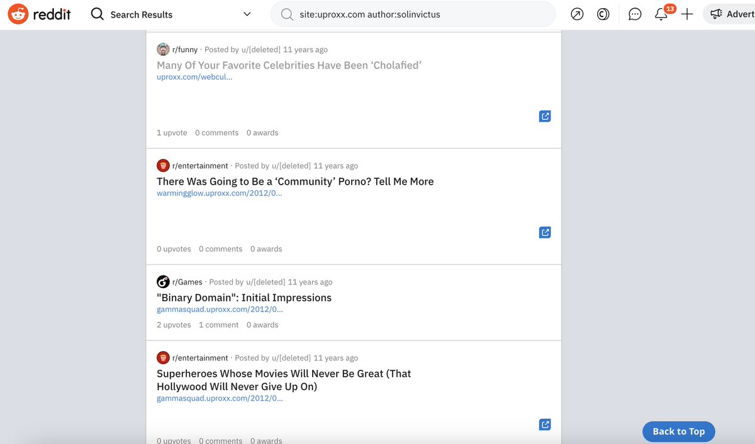Click the magnifier icon inside the search field

287,14
